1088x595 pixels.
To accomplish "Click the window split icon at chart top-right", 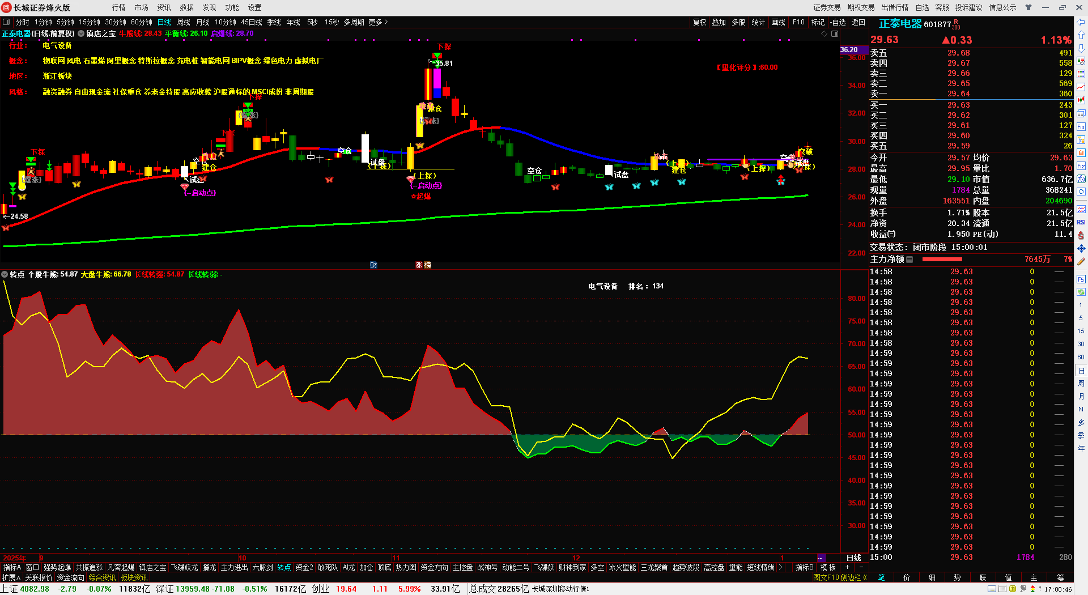I will click(835, 34).
